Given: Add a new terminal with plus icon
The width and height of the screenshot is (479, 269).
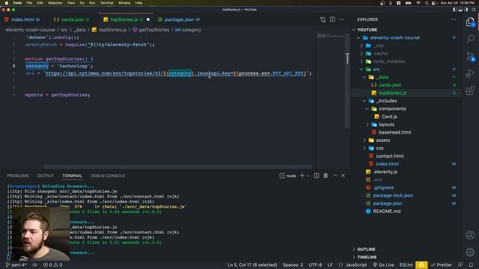Looking at the screenshot, I should pyautogui.click(x=302, y=176).
